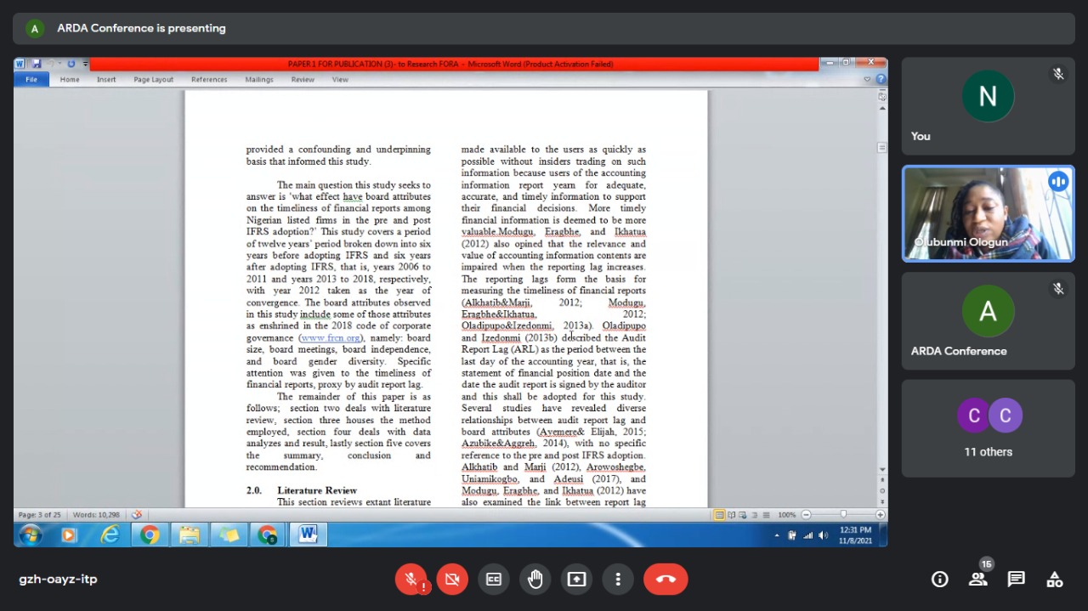The width and height of the screenshot is (1088, 611).
Task: Select Print Layout view button
Action: click(720, 515)
